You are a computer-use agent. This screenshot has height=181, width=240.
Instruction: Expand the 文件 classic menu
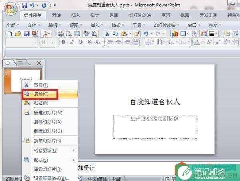tap(34, 25)
